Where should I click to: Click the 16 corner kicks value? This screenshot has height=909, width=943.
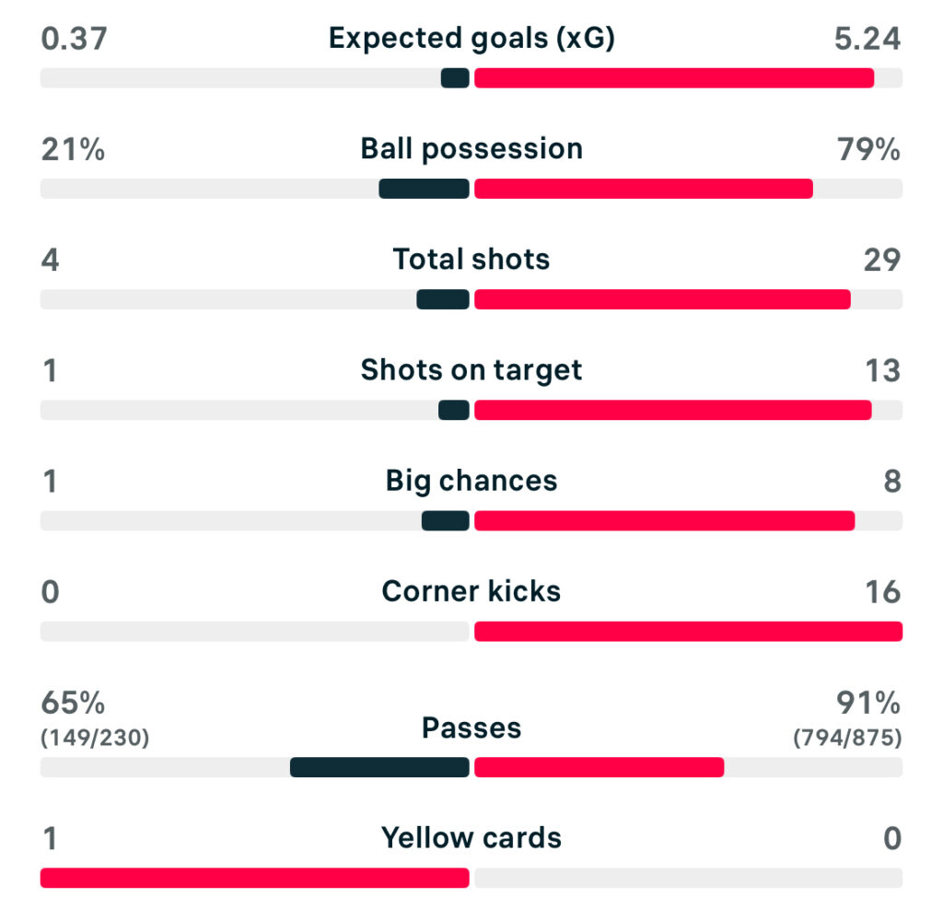882,591
